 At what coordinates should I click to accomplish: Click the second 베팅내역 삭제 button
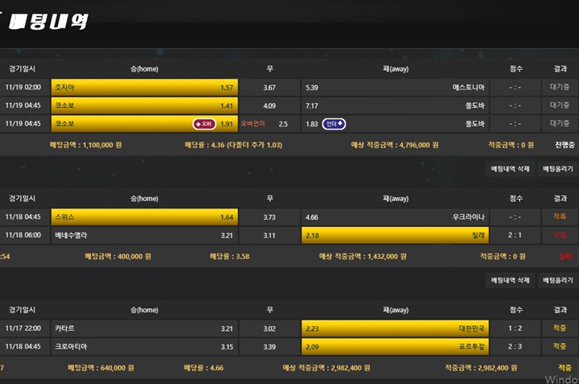coord(510,280)
